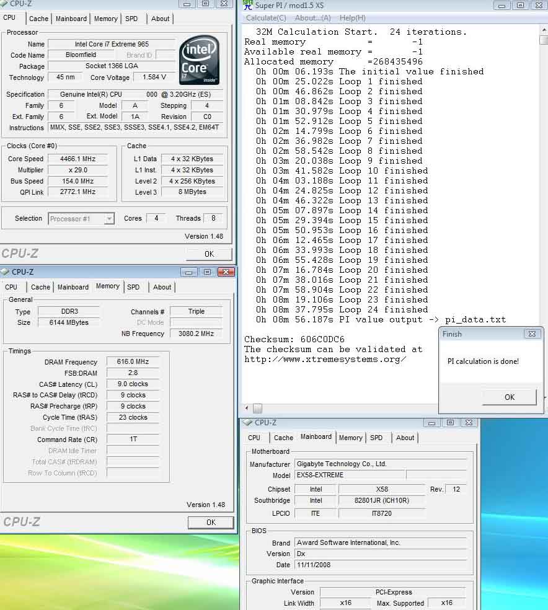The image size is (548, 610).
Task: Open the About...(A) menu in Super PI
Action: [312, 18]
